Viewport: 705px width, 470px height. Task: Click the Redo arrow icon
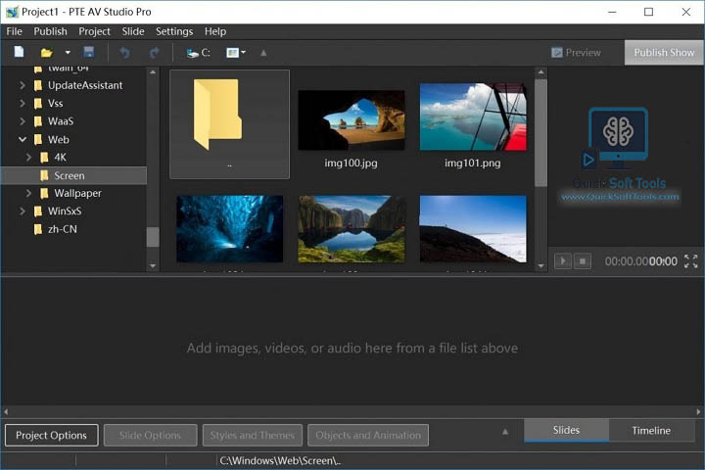pyautogui.click(x=155, y=53)
